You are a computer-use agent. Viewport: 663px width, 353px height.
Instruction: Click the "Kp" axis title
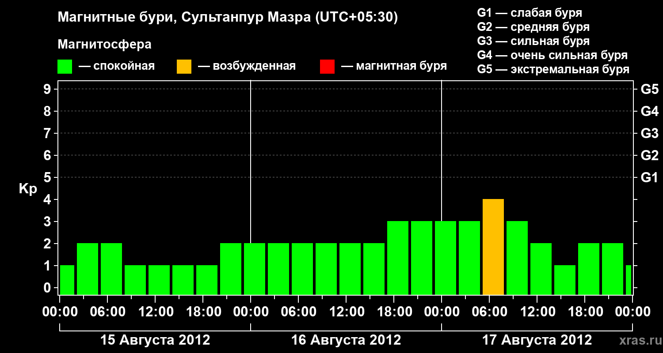point(28,189)
